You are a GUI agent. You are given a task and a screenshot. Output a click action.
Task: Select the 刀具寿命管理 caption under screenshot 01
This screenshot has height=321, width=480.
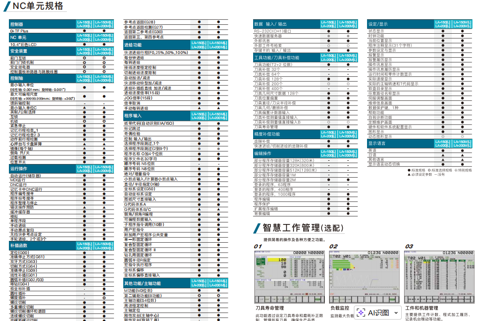click(270, 308)
